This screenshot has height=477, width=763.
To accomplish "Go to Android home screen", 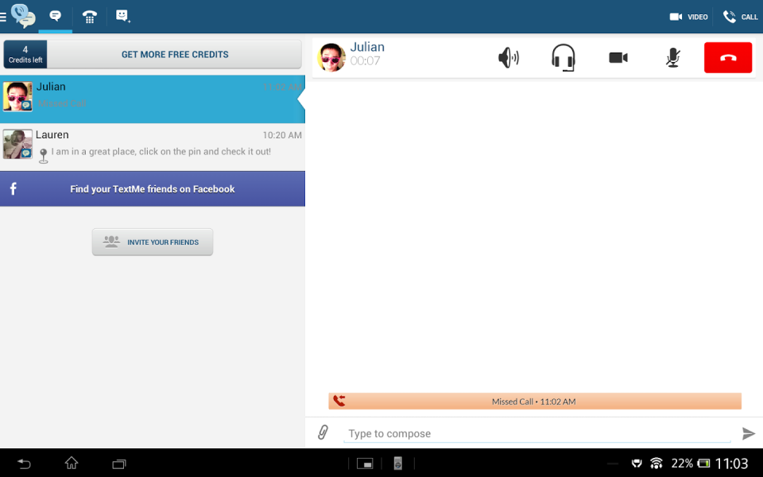I will click(72, 463).
